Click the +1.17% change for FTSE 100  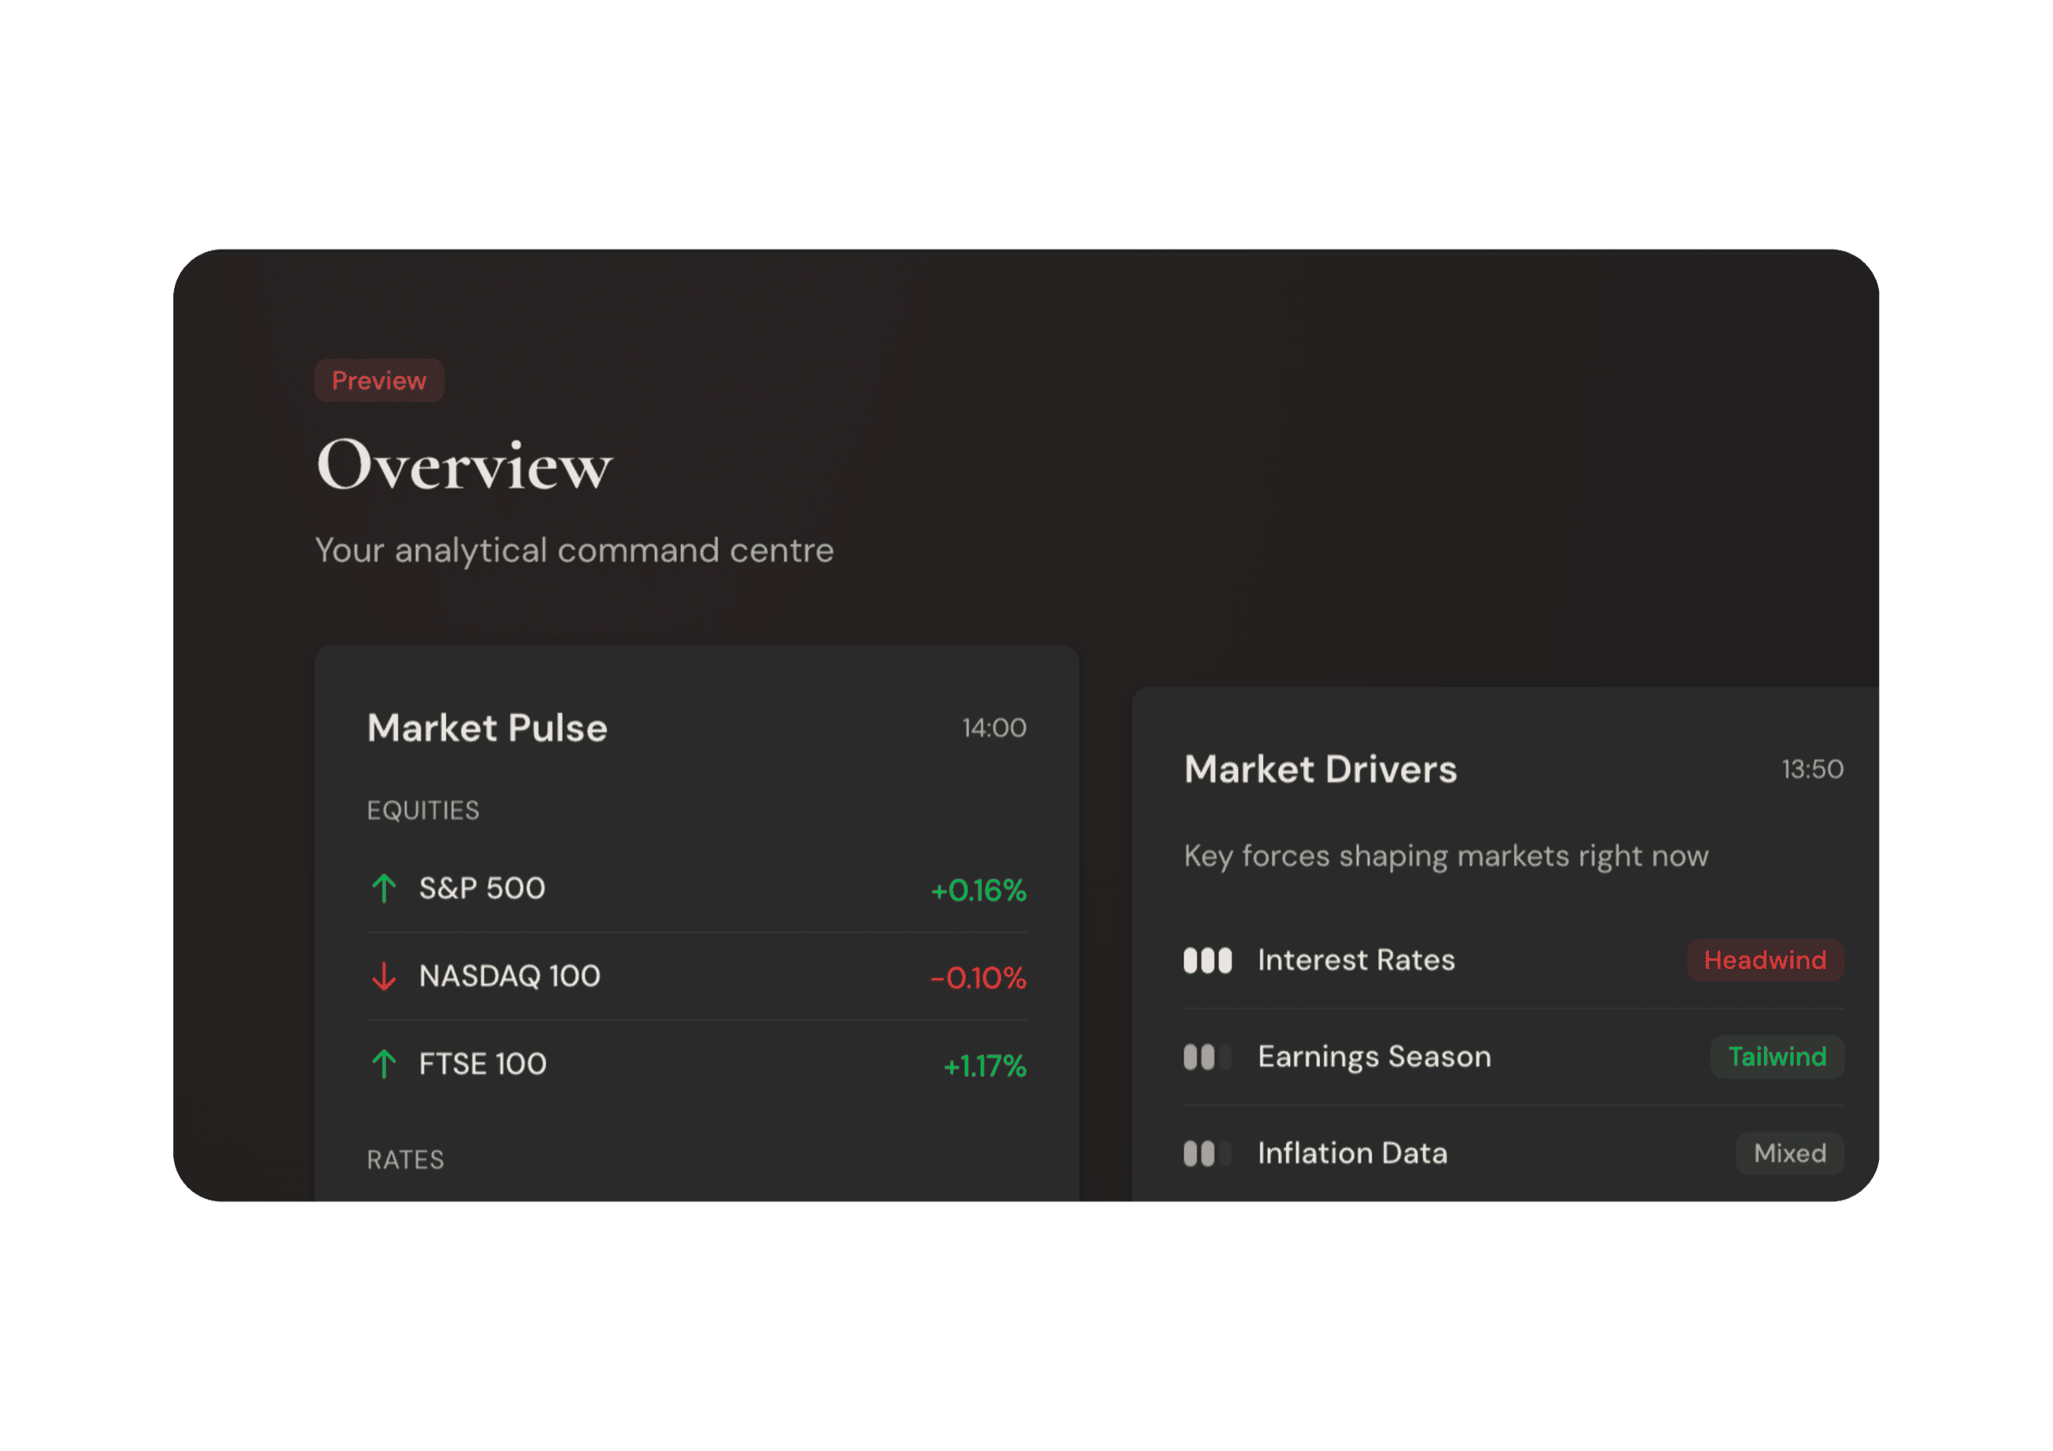tap(983, 1066)
